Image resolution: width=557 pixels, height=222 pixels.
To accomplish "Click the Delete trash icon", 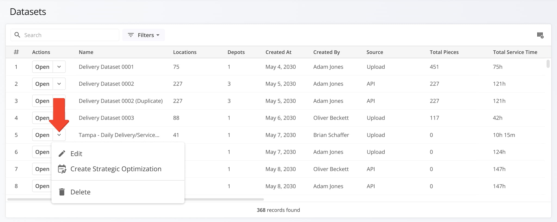I will pos(62,192).
